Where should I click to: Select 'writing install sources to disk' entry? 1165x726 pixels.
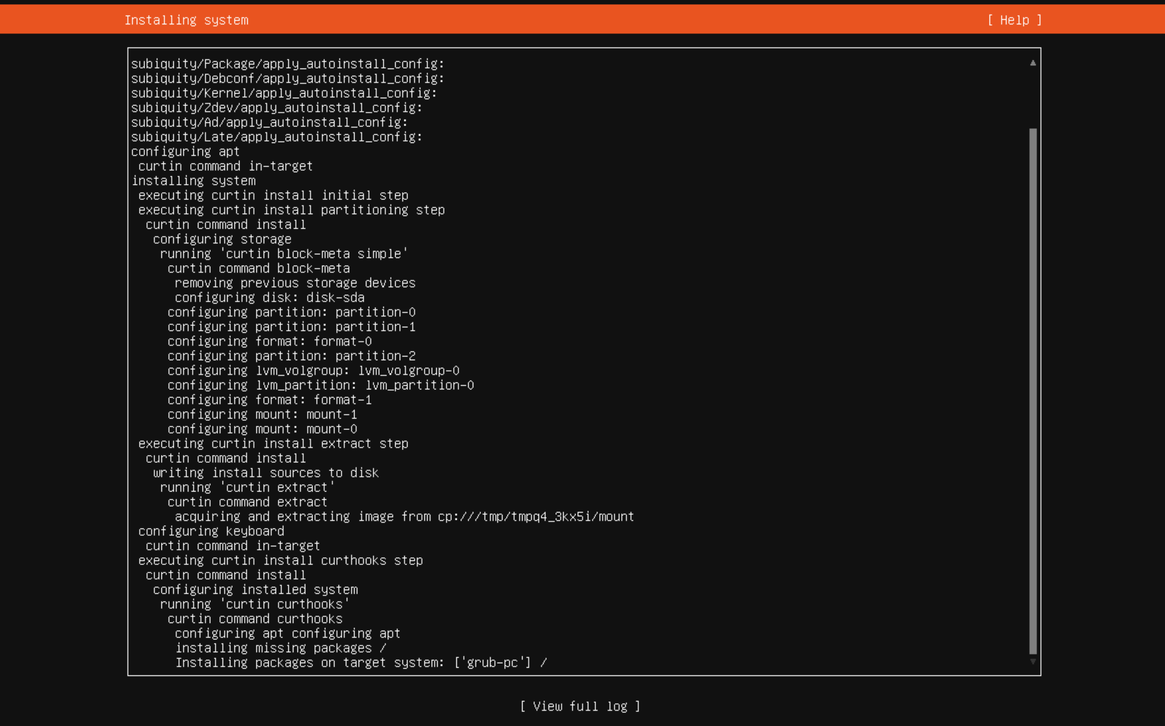(x=265, y=473)
